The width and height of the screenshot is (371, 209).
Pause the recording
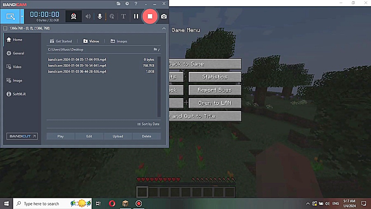[136, 16]
